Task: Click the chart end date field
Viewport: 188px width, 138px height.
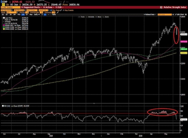Action: pos(19,10)
